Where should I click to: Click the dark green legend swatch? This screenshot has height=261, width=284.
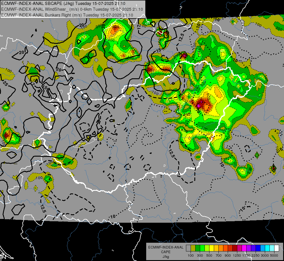[x=198, y=248]
